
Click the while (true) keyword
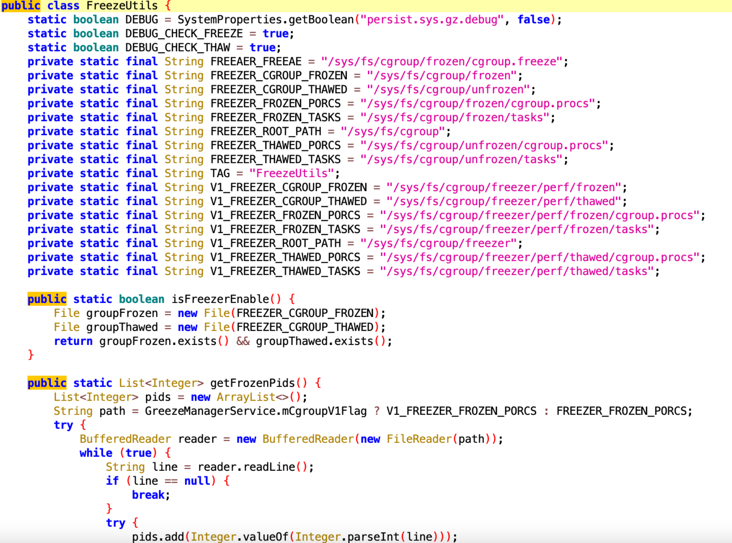[96, 453]
